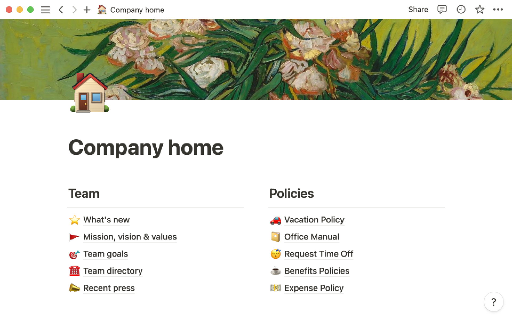
Task: Open the Team goals page
Action: [106, 254]
